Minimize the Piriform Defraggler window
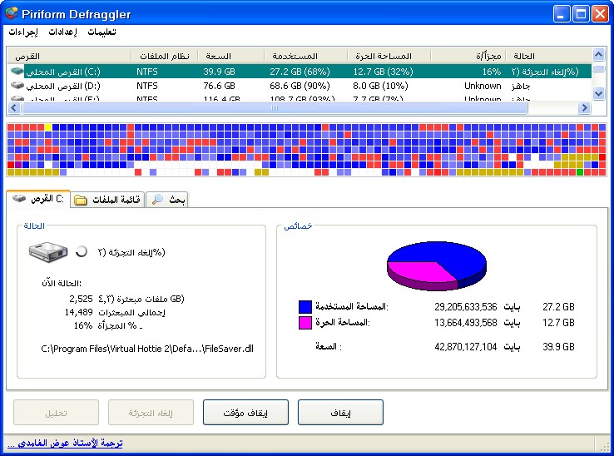614x456 pixels. tap(562, 13)
